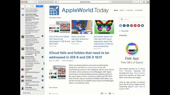Open main headline 'iCloud fails and foibles'

coord(79,55)
